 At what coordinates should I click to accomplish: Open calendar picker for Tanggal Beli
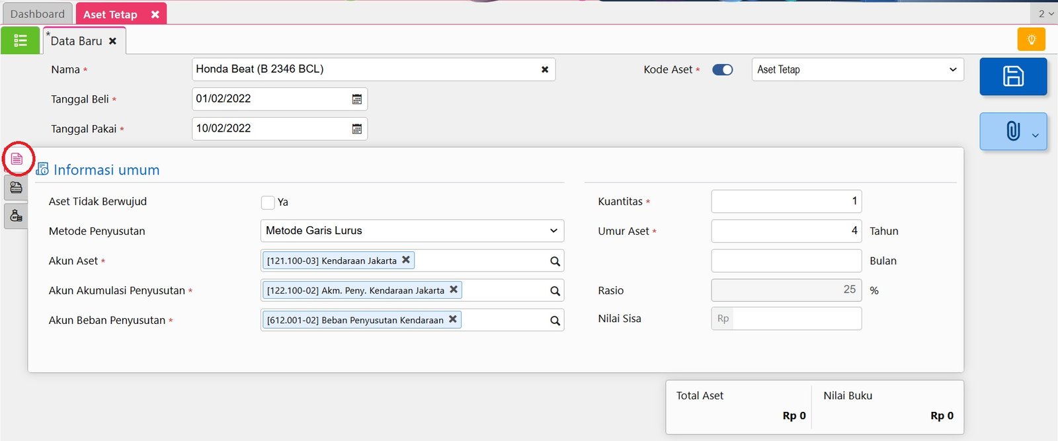tap(357, 99)
